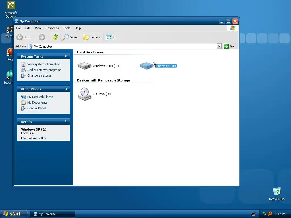Click the My Computer title bar icon

click(16, 21)
